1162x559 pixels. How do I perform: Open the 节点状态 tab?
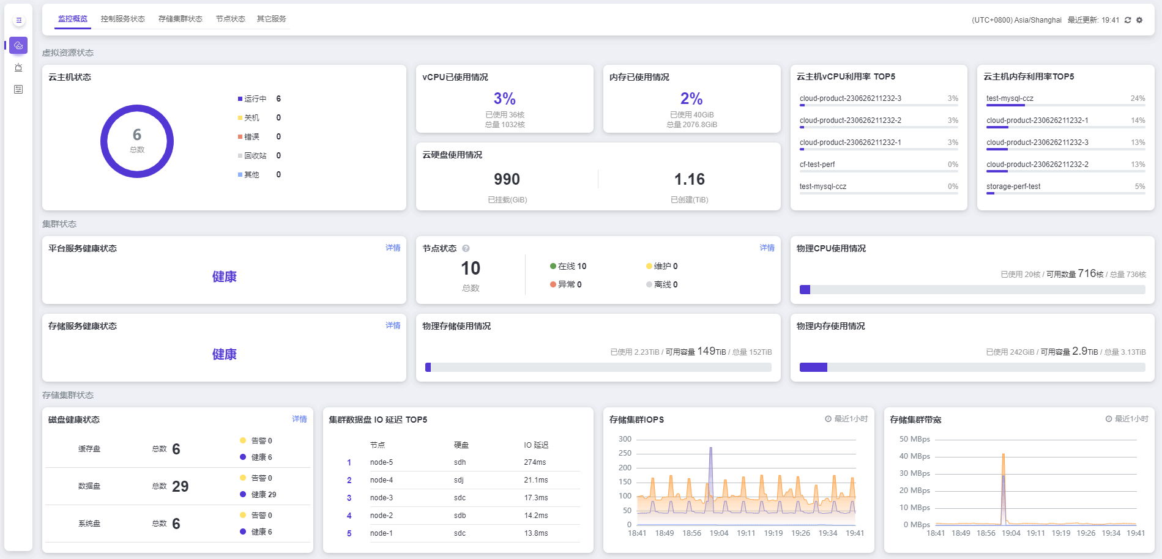[x=230, y=19]
